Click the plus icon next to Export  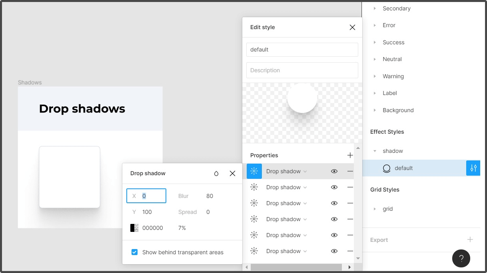470,239
